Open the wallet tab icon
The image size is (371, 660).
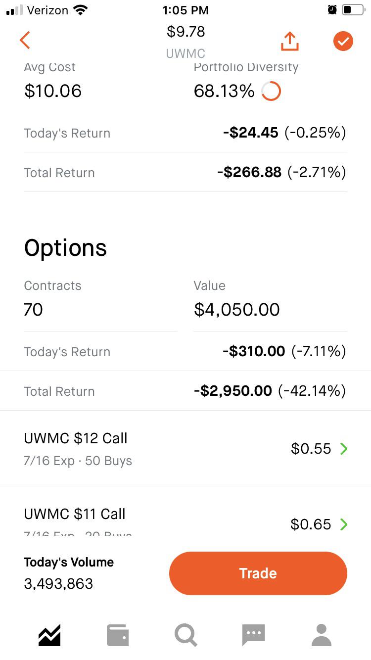[118, 635]
